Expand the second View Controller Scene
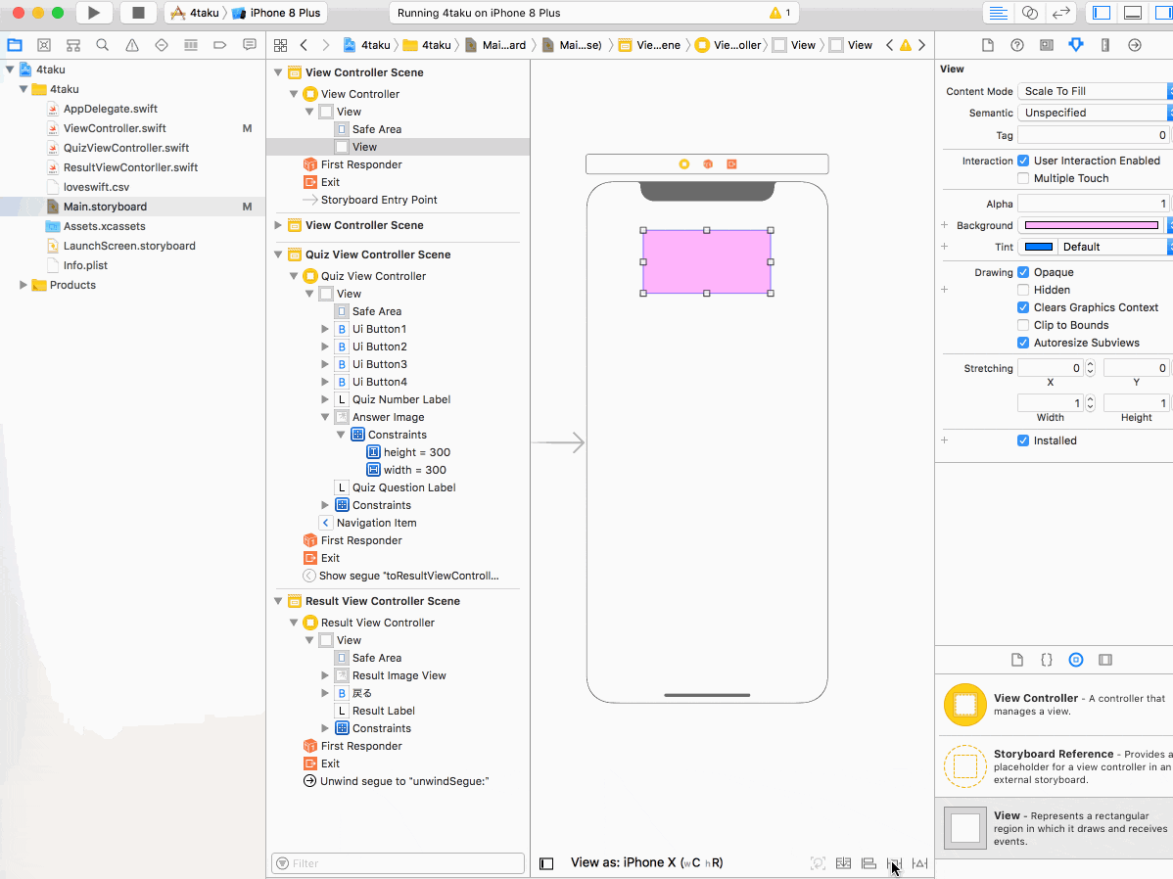 tap(278, 225)
